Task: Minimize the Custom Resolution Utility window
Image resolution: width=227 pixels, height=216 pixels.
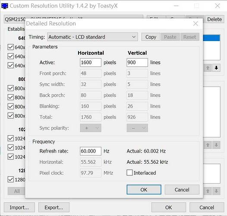Action: (x=176, y=6)
